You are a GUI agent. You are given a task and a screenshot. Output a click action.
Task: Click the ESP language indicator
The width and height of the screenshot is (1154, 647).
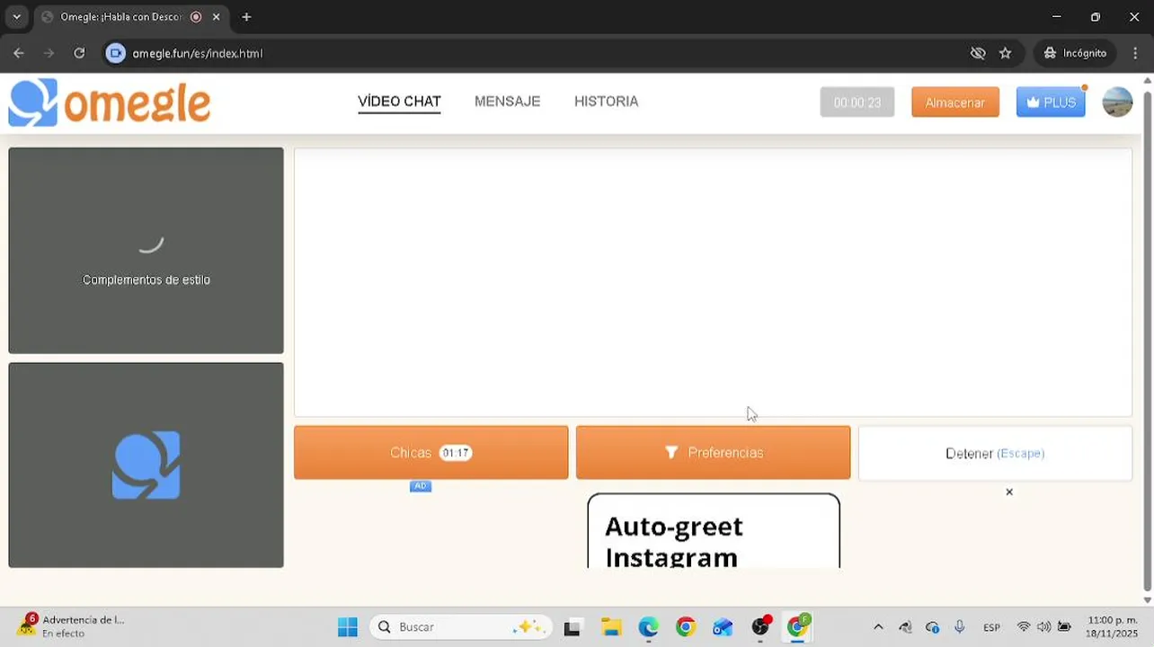(x=991, y=627)
